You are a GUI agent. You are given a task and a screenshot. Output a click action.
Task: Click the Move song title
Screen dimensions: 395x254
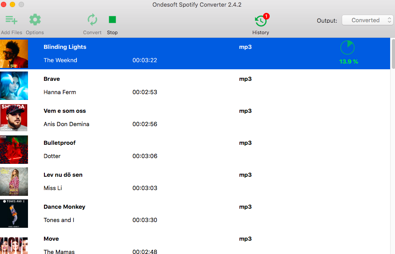(51, 238)
